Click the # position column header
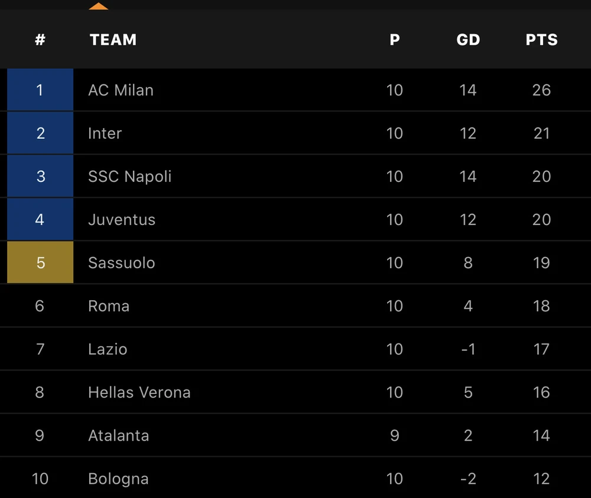 (x=40, y=40)
